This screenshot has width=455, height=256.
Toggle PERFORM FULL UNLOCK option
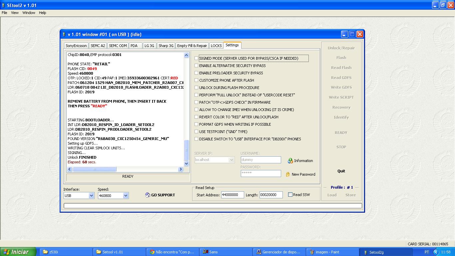(x=197, y=95)
